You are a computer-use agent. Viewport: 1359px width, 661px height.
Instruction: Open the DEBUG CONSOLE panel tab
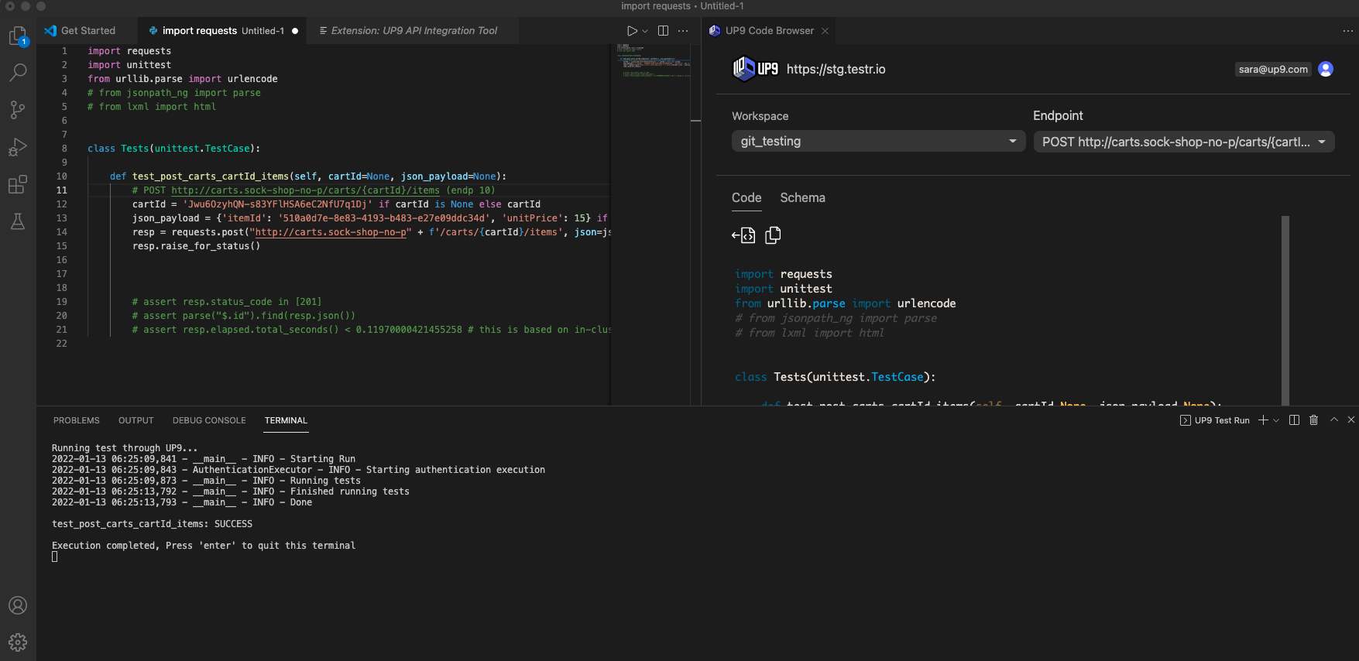(x=209, y=420)
